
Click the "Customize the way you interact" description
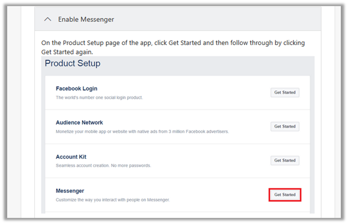click(x=112, y=200)
